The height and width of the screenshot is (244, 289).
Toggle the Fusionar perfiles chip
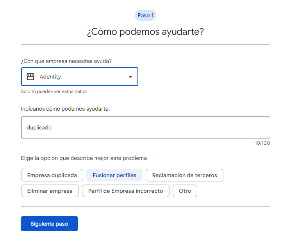pyautogui.click(x=114, y=175)
